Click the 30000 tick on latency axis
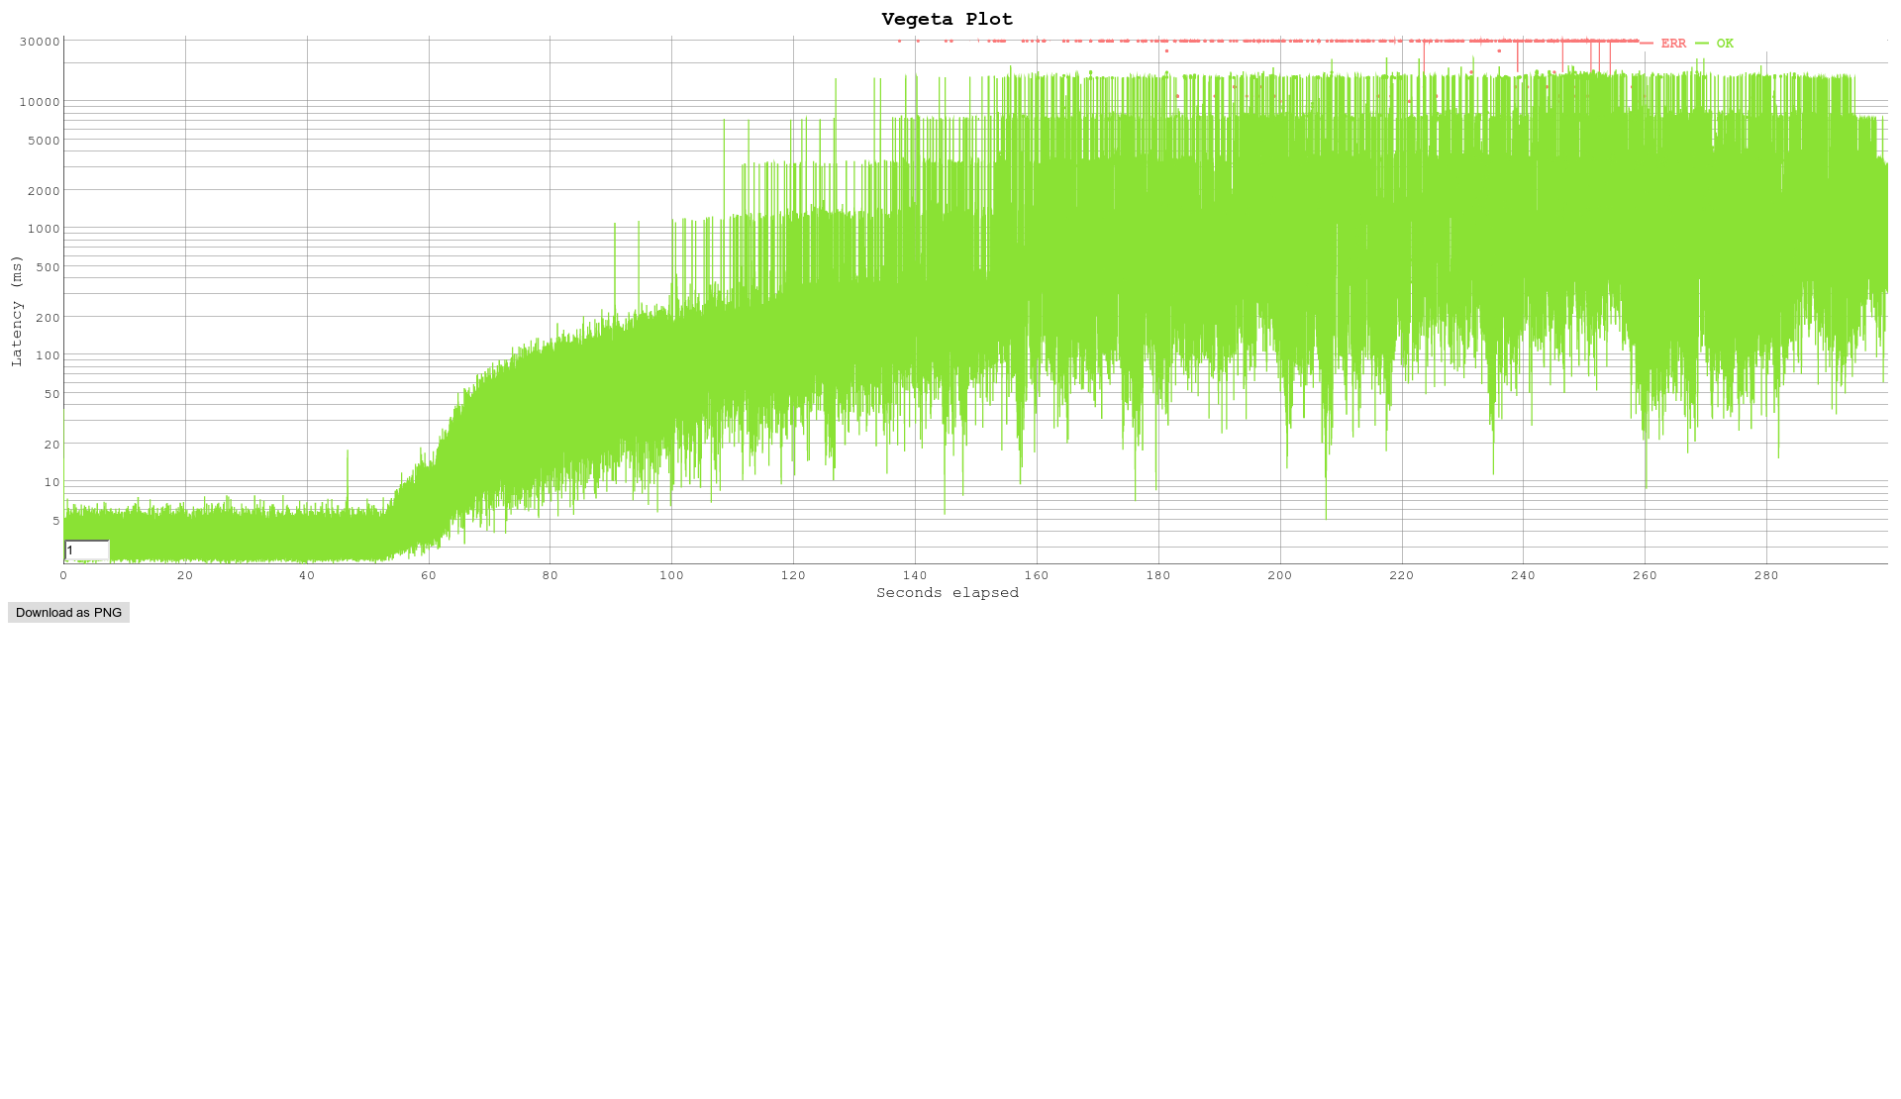1901x1099 pixels. [x=40, y=42]
